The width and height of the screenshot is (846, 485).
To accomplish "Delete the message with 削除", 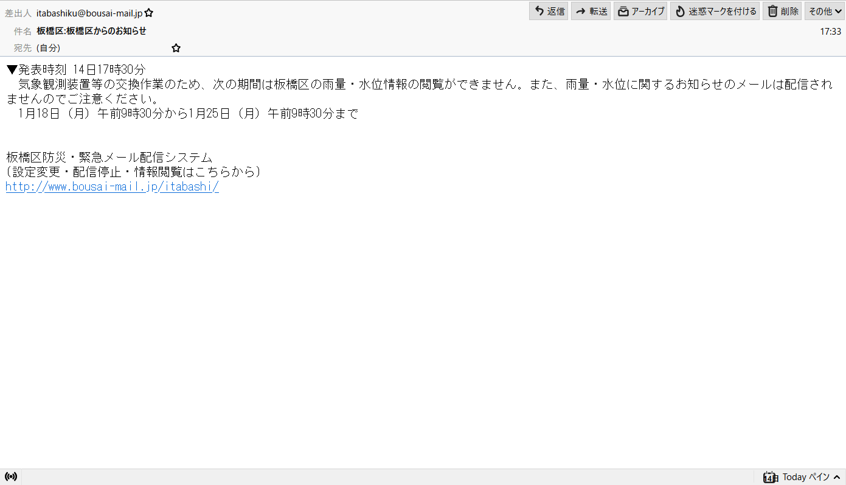I will [783, 12].
